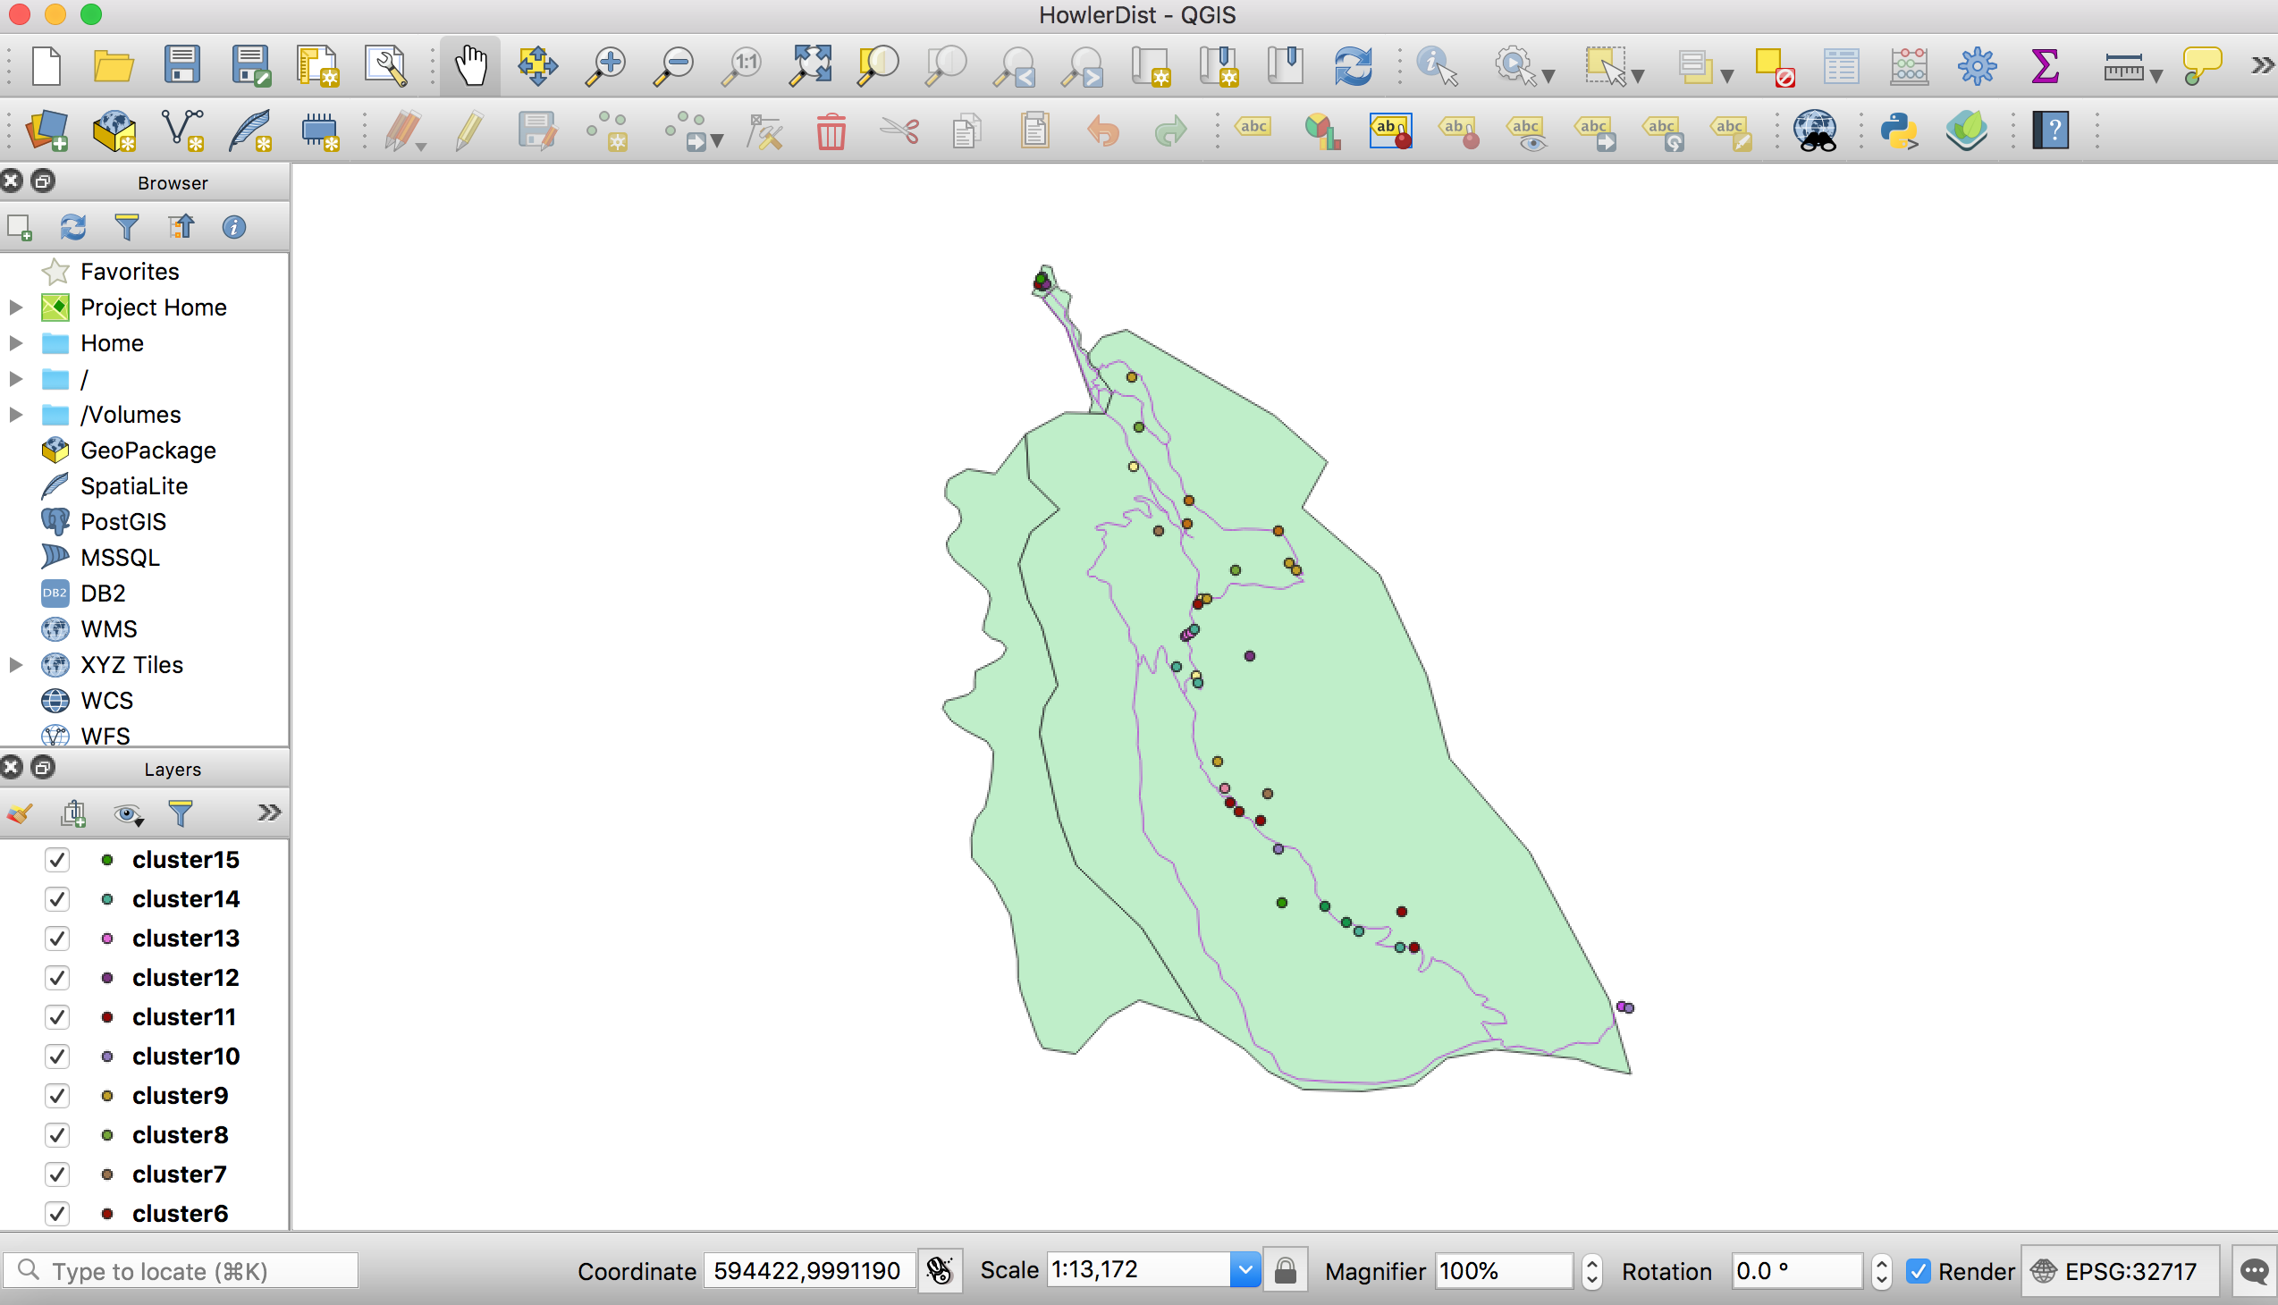Save the project with the floppy disk icon

coord(182,65)
